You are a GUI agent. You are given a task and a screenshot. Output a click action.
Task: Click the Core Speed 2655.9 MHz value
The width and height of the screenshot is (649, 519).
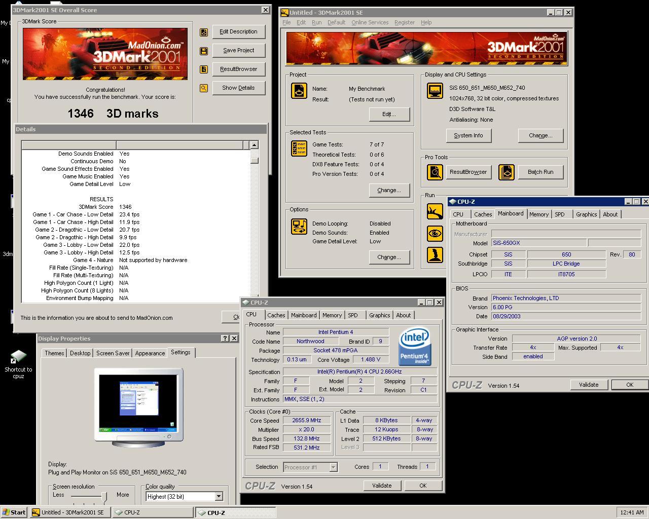(x=307, y=421)
